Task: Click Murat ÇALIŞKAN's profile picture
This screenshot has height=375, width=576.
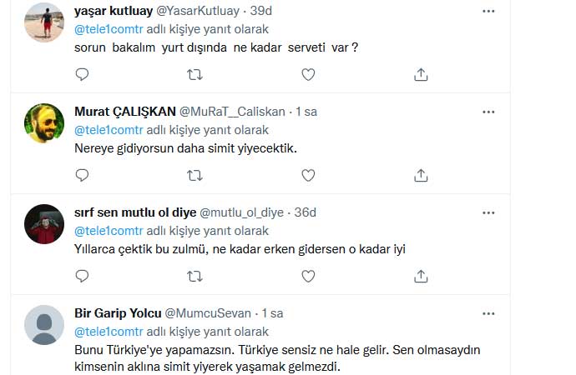Action: pos(44,123)
